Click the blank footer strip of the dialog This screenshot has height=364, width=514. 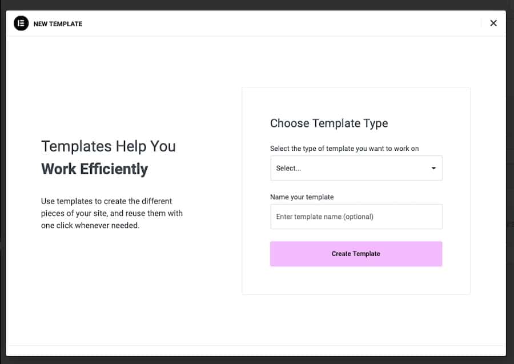point(257,351)
